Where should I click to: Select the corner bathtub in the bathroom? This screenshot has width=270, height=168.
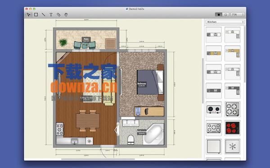pos(153,134)
